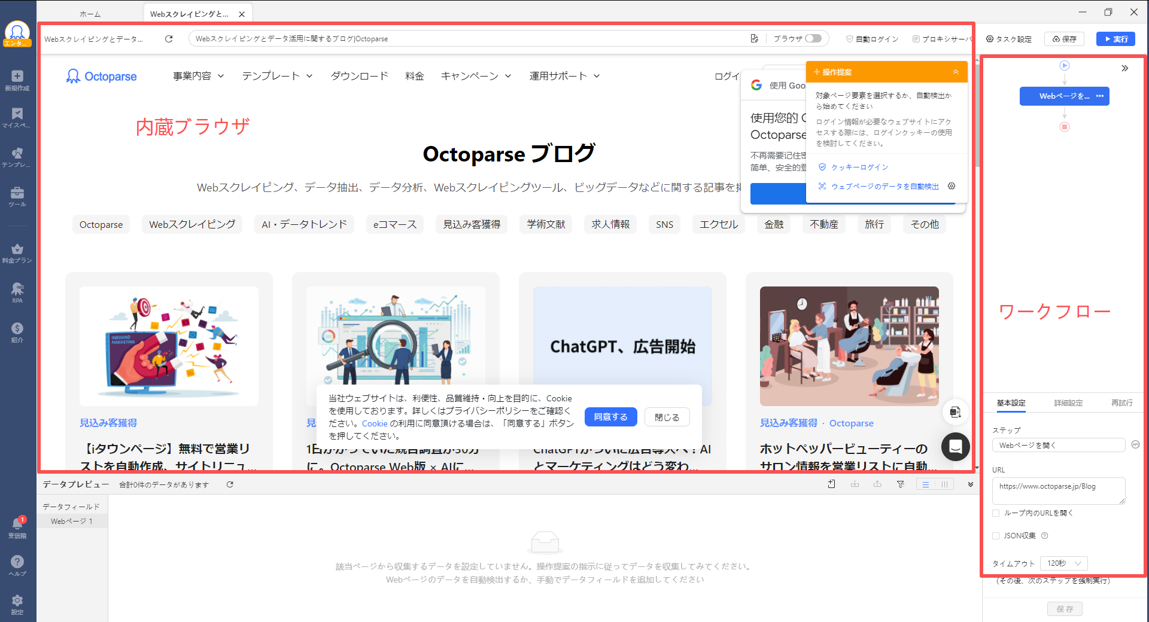Click the filter icon in the data preview toolbar
1149x622 pixels.
point(901,484)
